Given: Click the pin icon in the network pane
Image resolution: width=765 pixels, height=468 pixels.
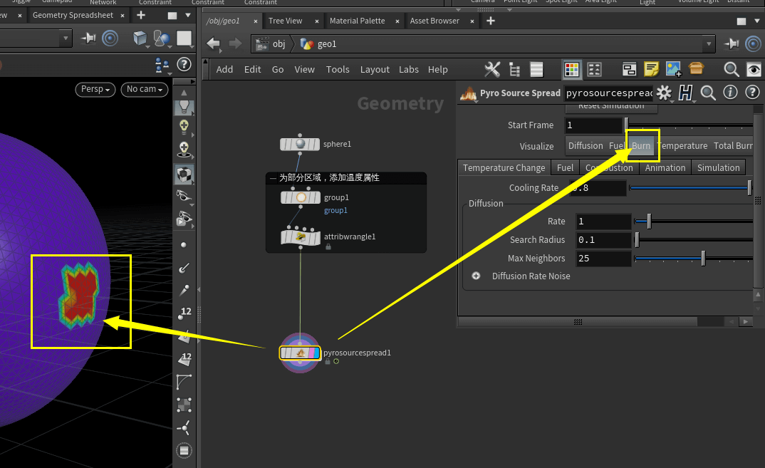Looking at the screenshot, I should coord(732,44).
